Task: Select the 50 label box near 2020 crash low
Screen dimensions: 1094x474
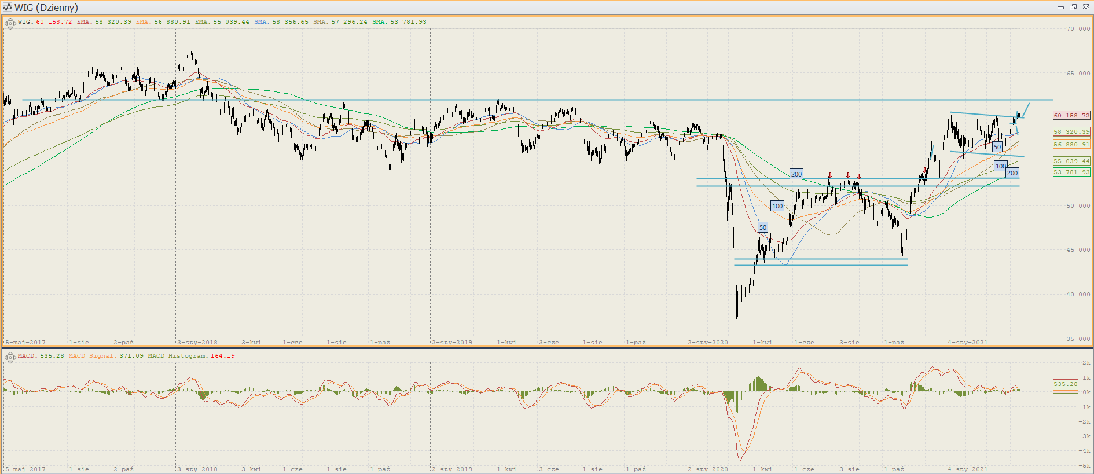Action: (763, 227)
